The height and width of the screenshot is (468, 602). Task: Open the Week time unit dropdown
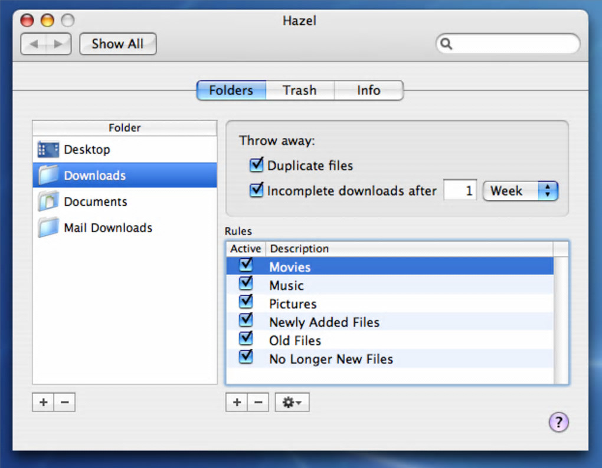520,191
